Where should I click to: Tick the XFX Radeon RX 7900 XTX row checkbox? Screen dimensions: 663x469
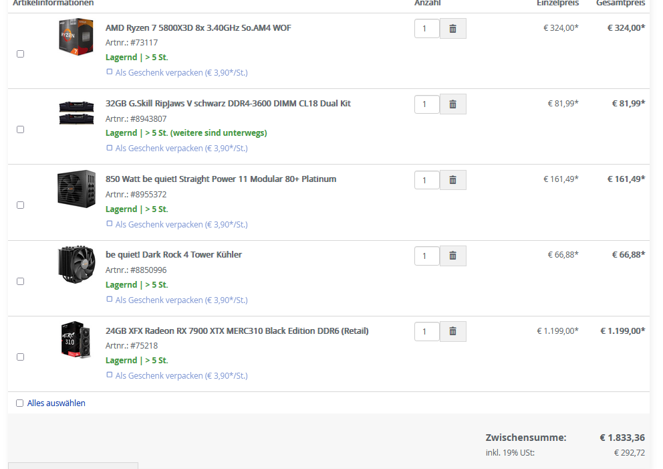pyautogui.click(x=20, y=357)
